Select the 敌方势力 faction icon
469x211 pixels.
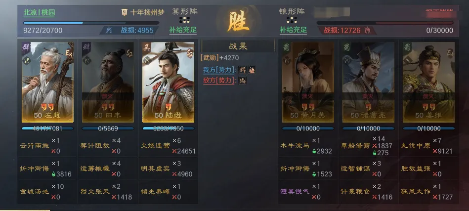(x=243, y=81)
